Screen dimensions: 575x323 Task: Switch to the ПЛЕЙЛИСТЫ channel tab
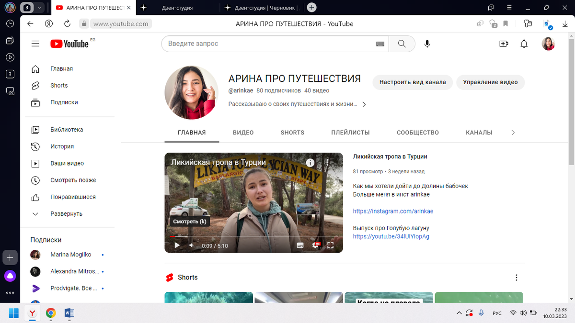(x=350, y=133)
